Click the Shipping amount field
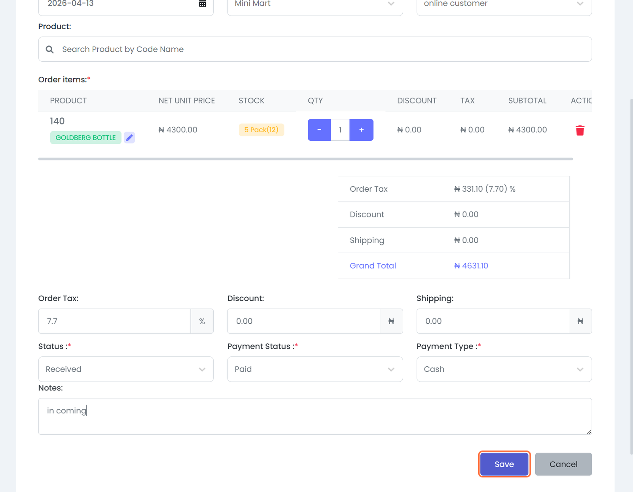633x492 pixels. coord(493,321)
